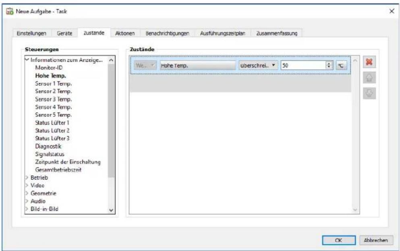
Task: Select Hohe Temp. in Steuerungen tree
Action: [50, 75]
